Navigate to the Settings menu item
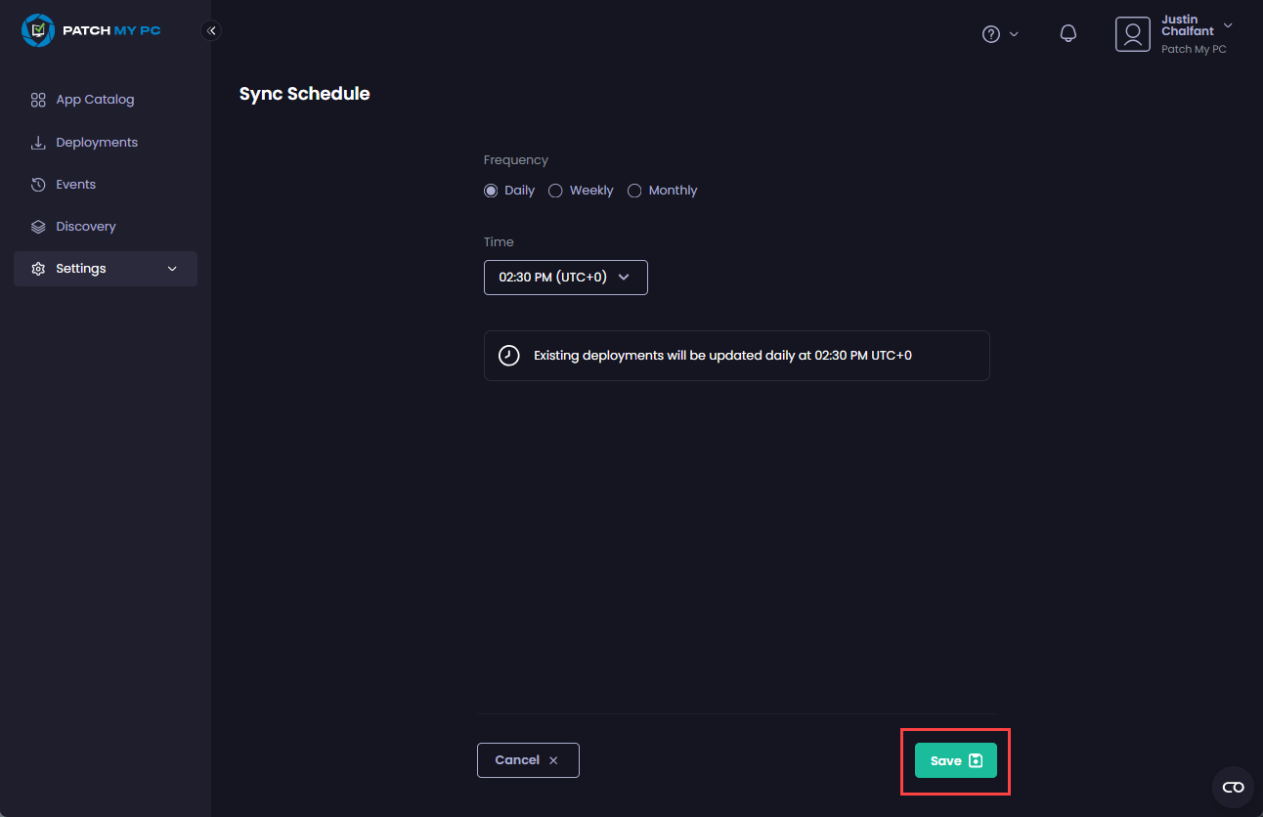 pos(81,268)
